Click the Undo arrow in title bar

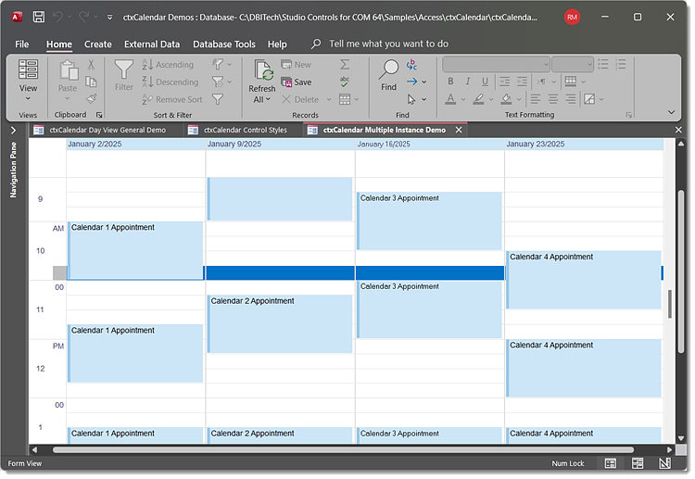(57, 17)
